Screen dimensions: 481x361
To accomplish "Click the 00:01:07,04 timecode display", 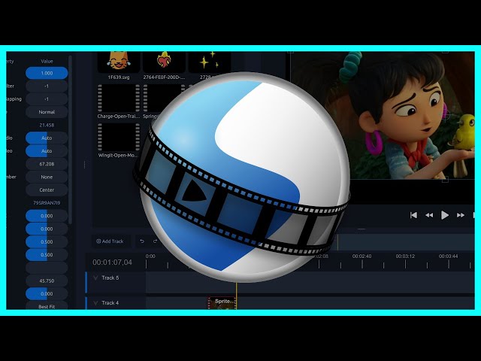I will [112, 262].
